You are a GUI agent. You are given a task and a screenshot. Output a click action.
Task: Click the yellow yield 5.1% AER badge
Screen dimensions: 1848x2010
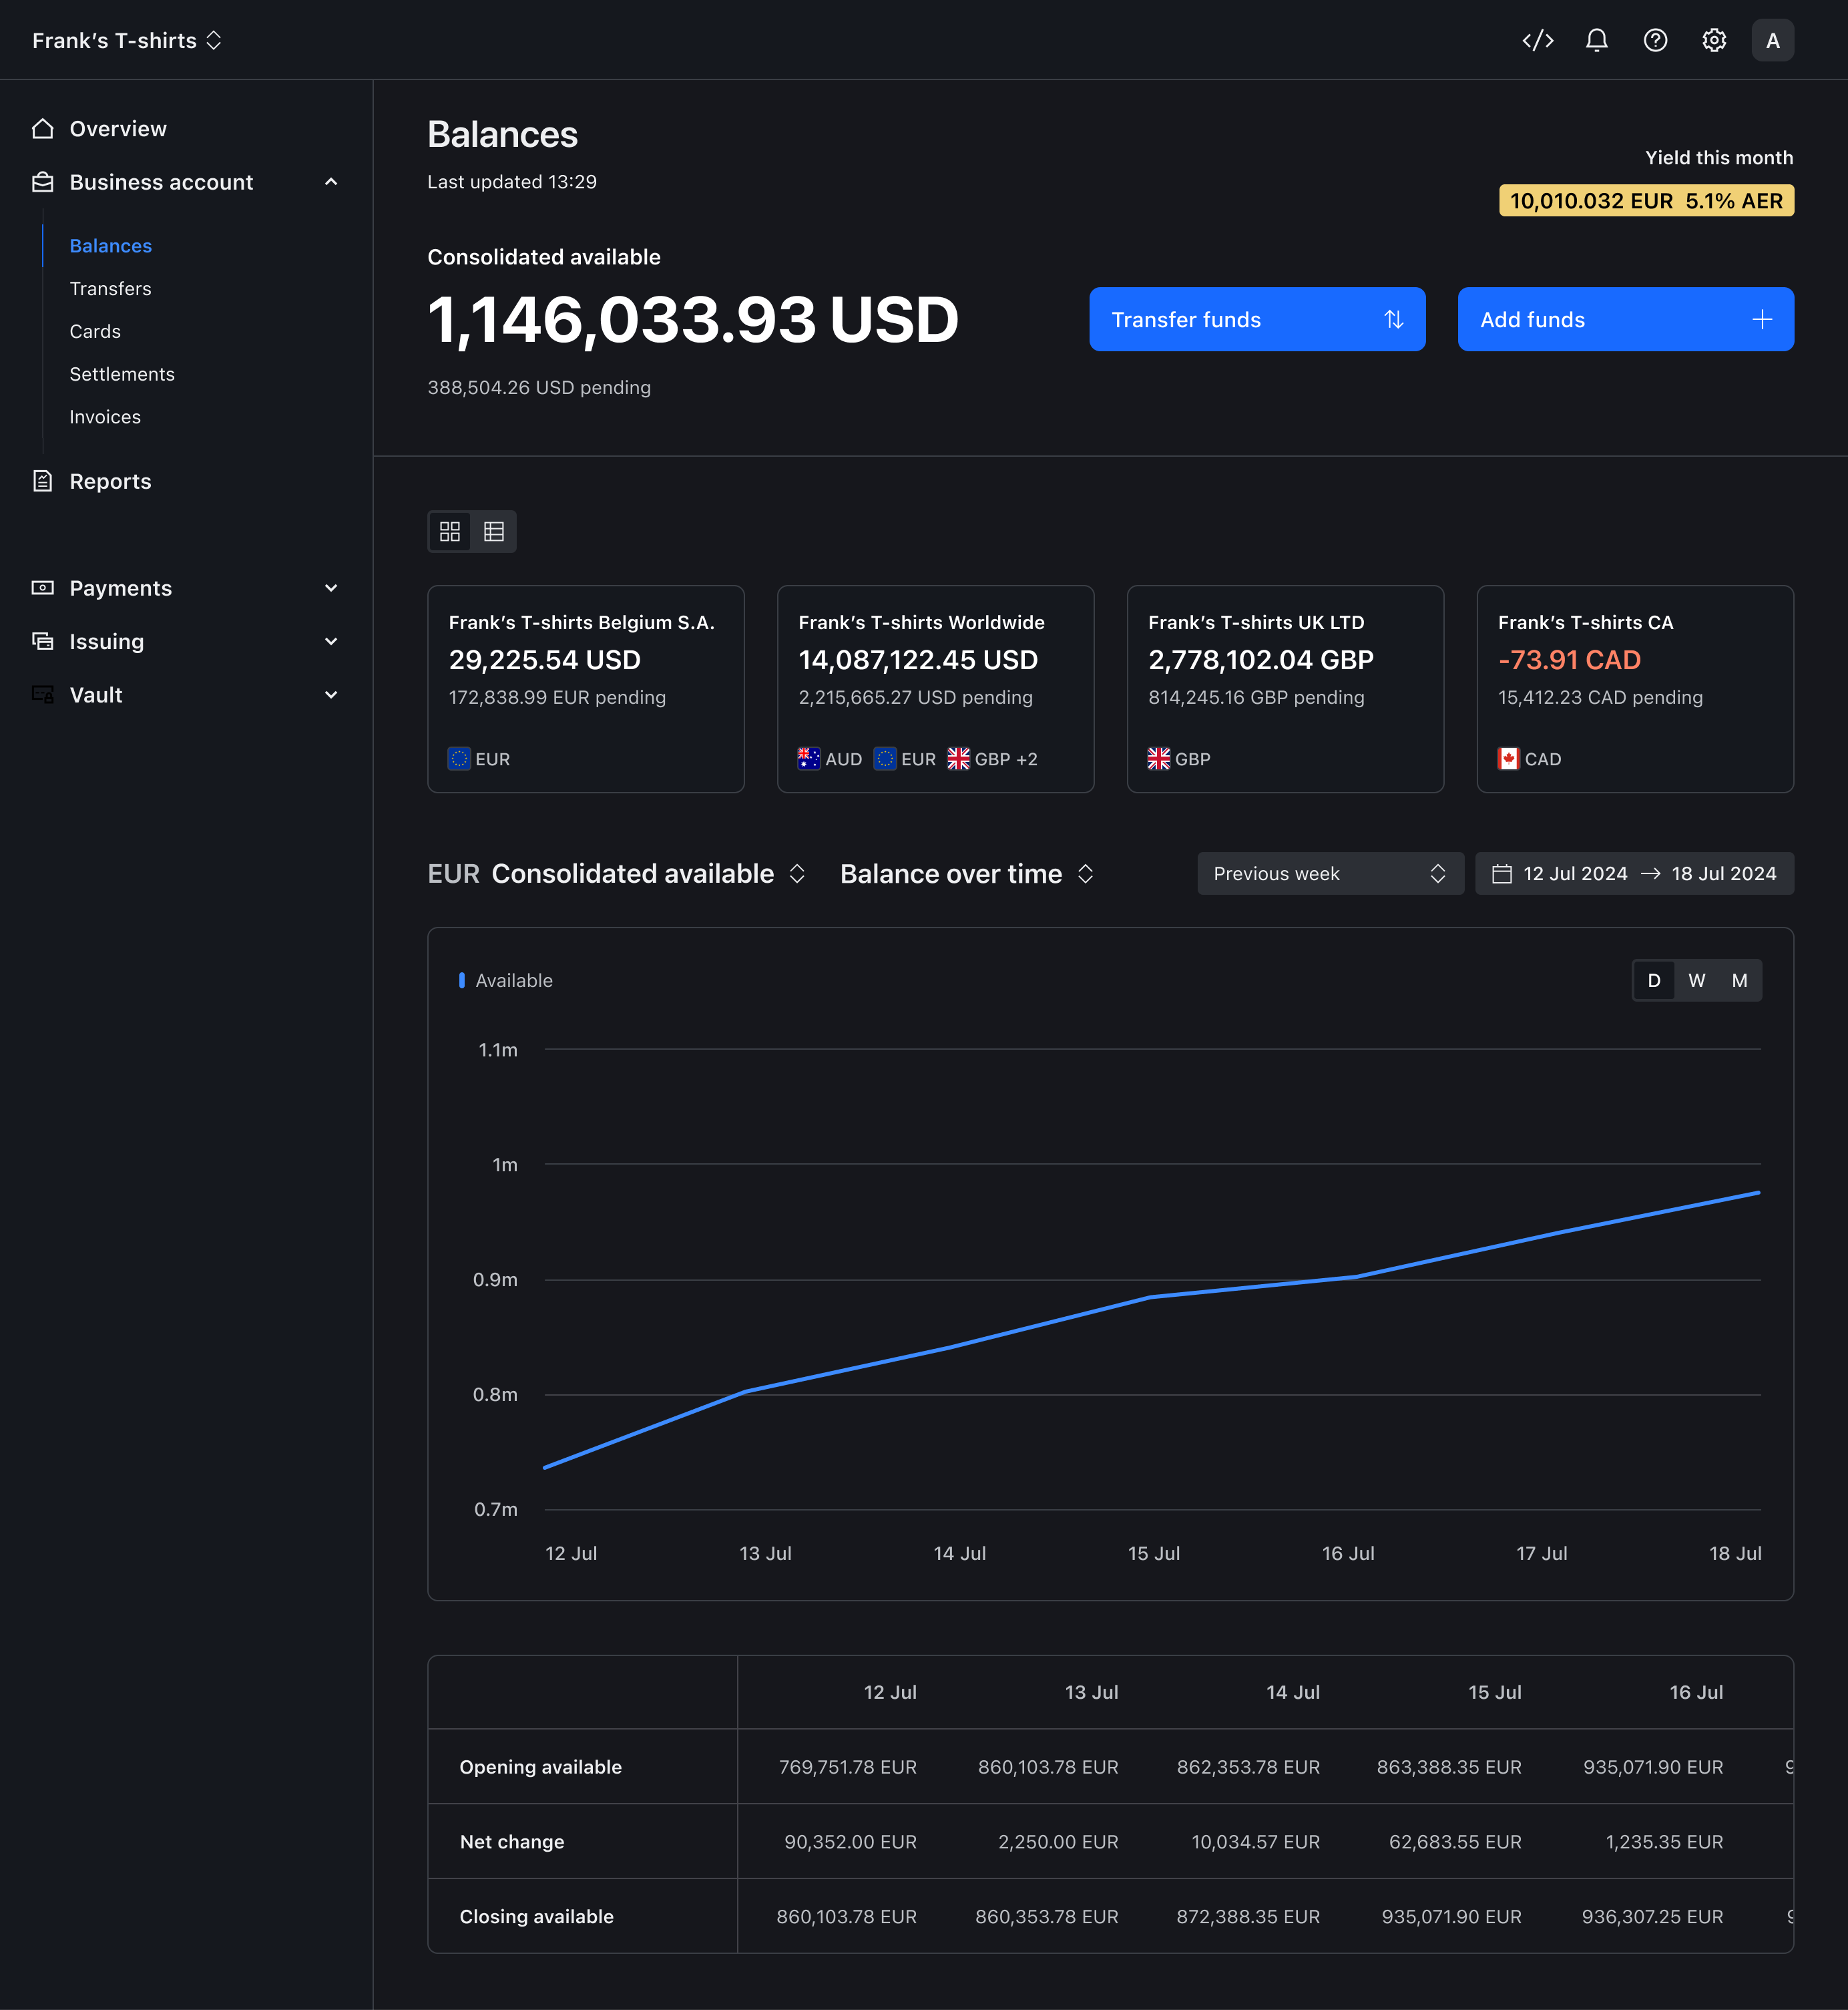click(1646, 201)
